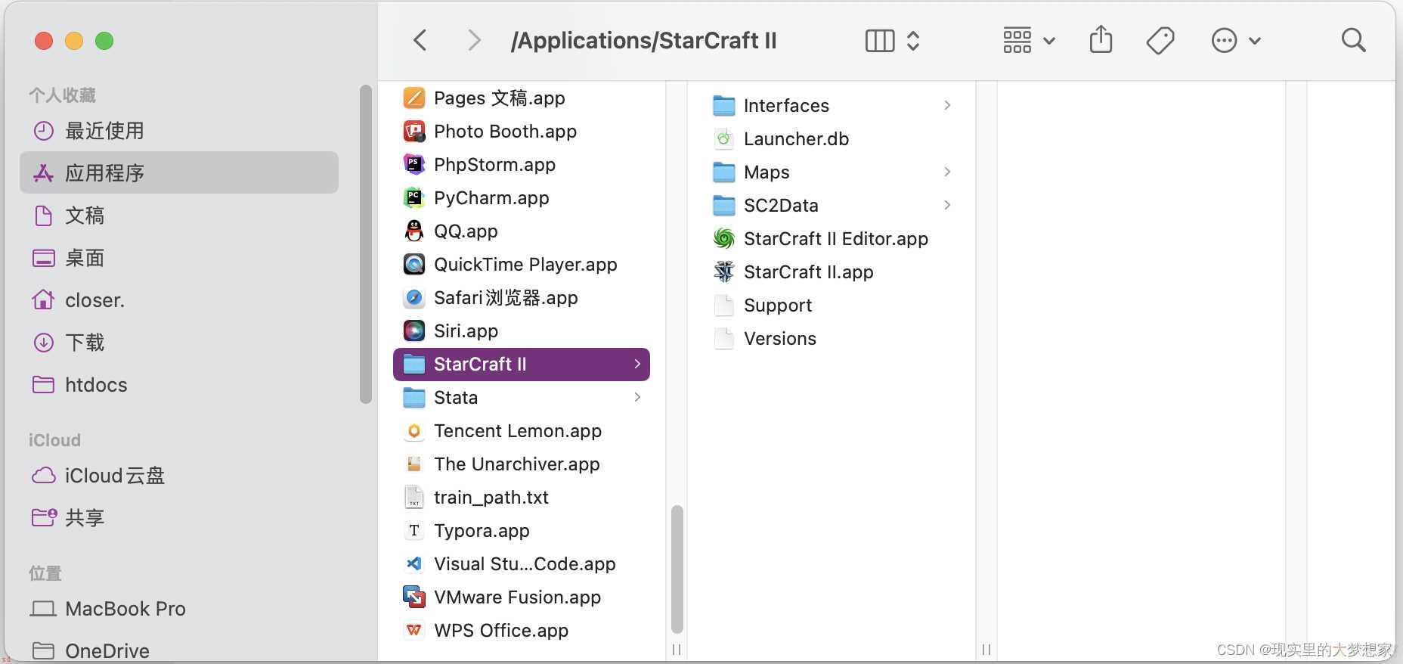Click the Safari浏览器.app compass icon

pyautogui.click(x=414, y=298)
